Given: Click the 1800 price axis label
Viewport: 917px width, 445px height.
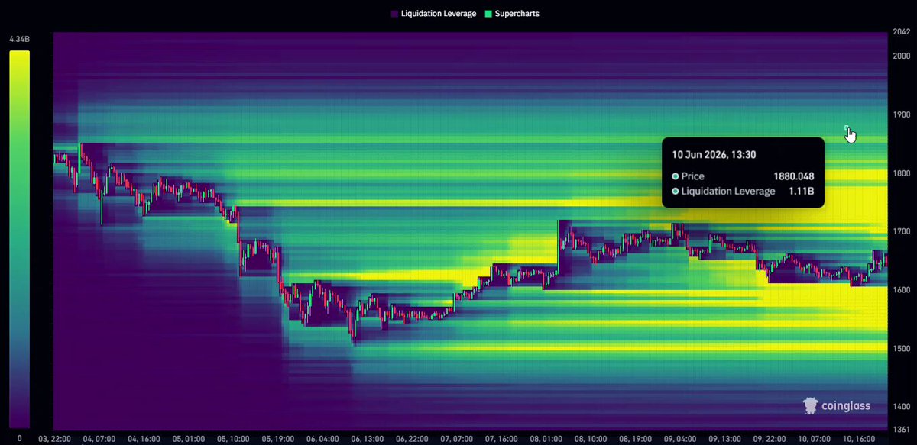Looking at the screenshot, I should click(x=902, y=173).
